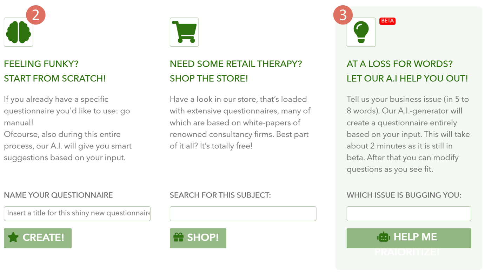Viewport: 485px width, 274px height.
Task: Select the shopping cart icon
Action: coord(184,32)
